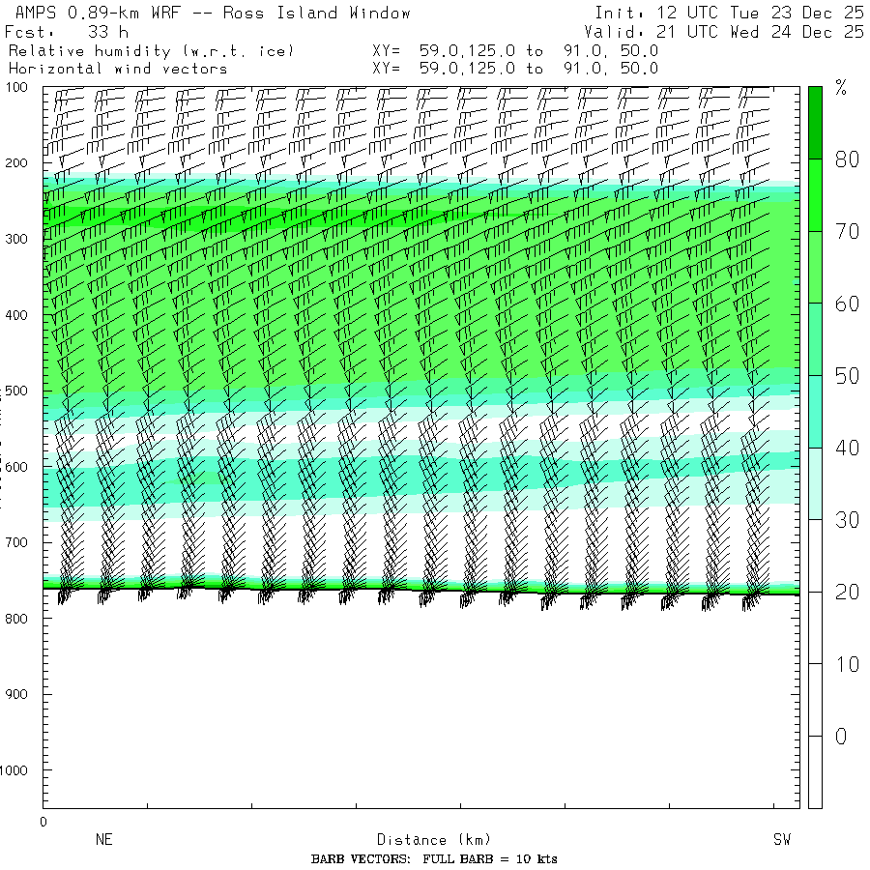Screen dimensions: 870x870
Task: Click the 'Horizontal wind vectors' label
Action: pos(118,69)
